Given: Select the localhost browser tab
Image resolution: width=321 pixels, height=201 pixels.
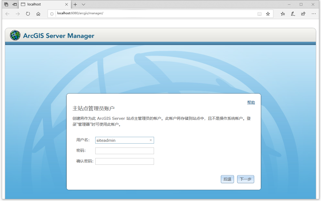Looking at the screenshot, I should click(45, 4).
